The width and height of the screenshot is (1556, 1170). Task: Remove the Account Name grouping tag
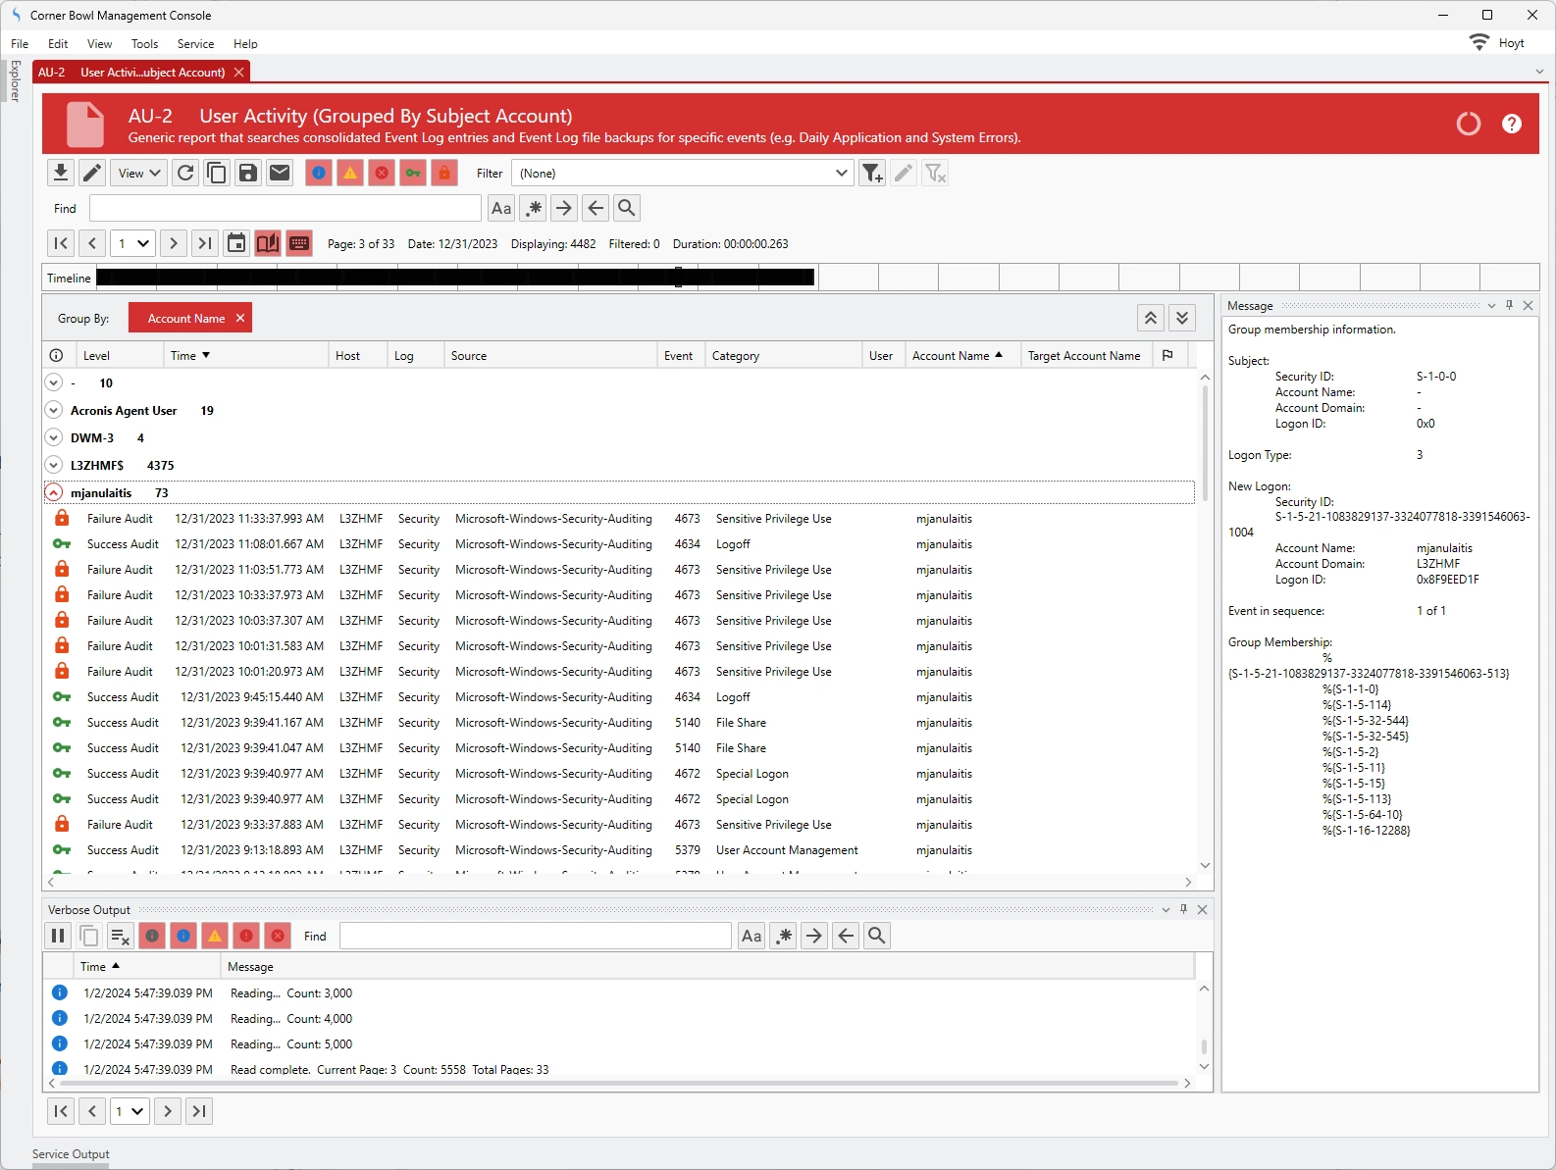(x=240, y=318)
